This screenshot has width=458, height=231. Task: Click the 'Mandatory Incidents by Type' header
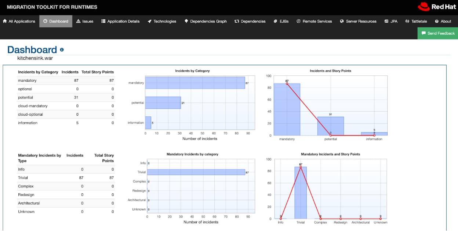tap(40, 158)
